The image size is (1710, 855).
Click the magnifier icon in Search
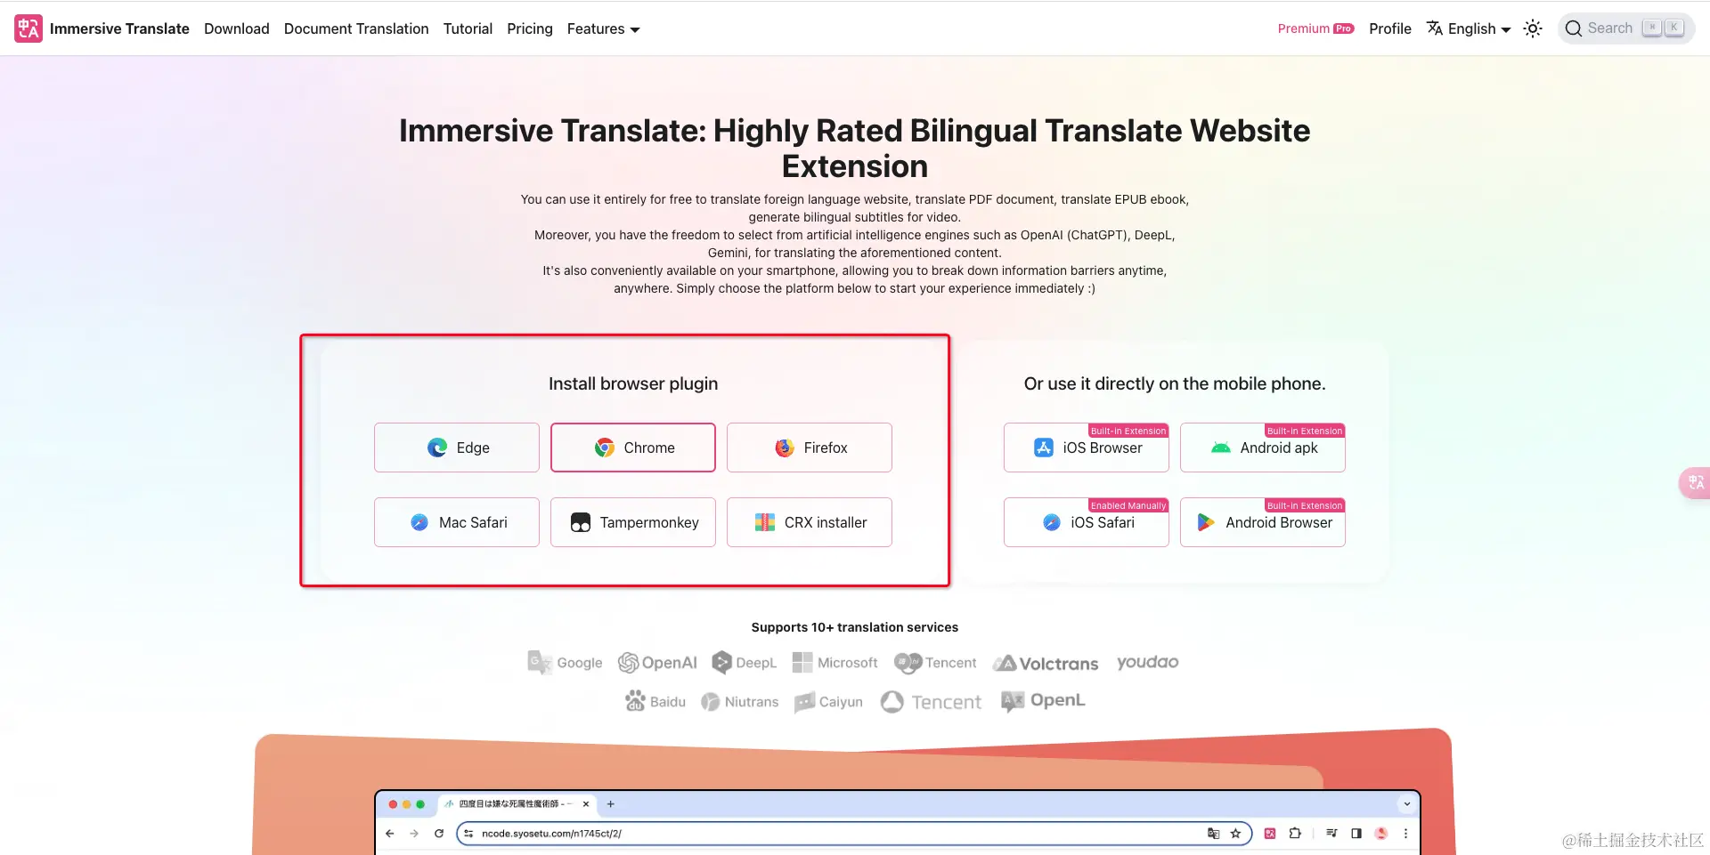click(1574, 28)
